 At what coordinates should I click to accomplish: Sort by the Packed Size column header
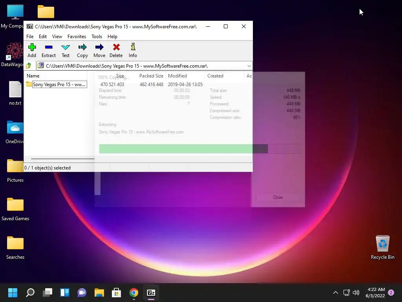tap(151, 76)
